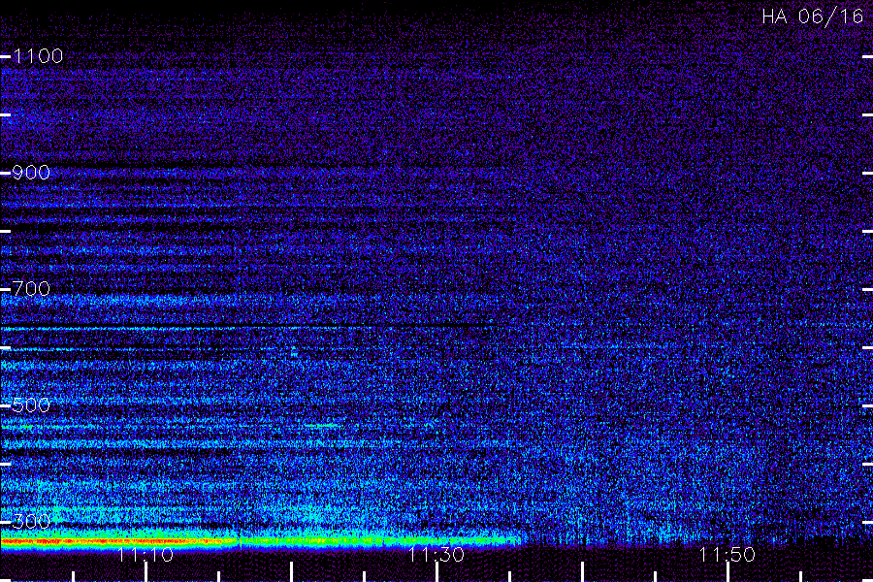
Task: Click the 900 frequency axis label
Action: (x=31, y=173)
